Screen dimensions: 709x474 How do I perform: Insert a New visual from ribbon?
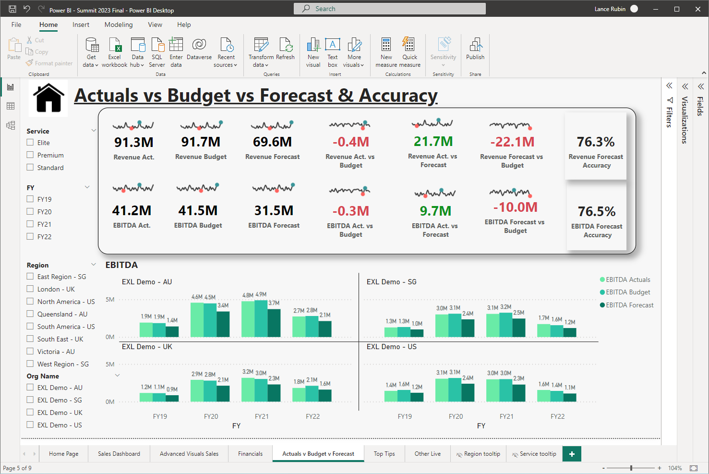[313, 46]
